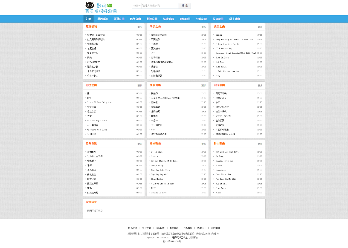
Task: Click 更多 in the 原创歌词 panel
Action: click(139, 27)
